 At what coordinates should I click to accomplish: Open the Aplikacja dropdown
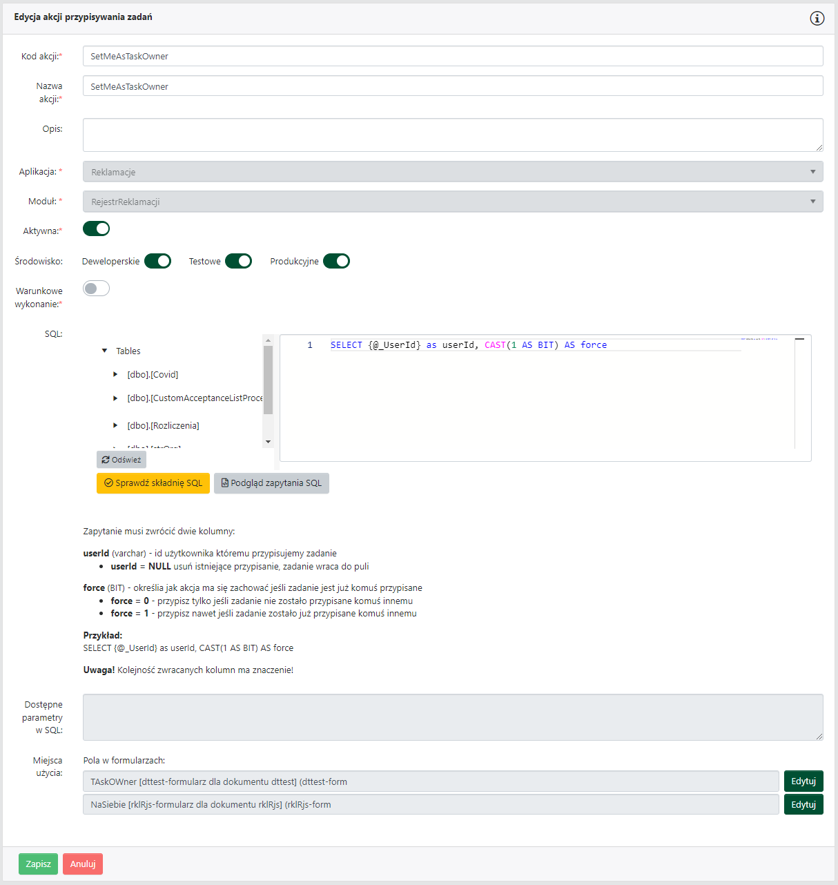(x=452, y=172)
